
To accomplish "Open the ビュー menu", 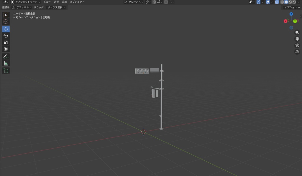I will 47,2.
